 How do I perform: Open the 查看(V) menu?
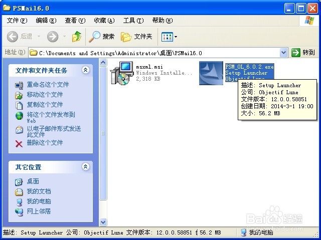click(x=75, y=21)
